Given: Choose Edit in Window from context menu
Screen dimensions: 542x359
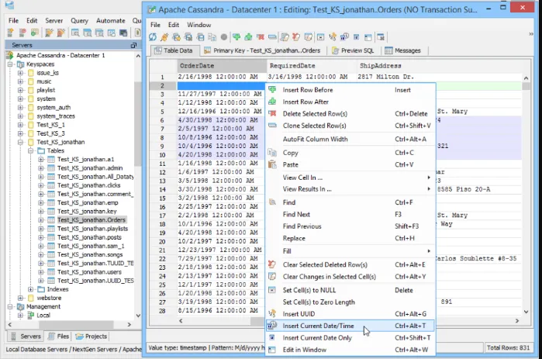Looking at the screenshot, I should pos(350,350).
